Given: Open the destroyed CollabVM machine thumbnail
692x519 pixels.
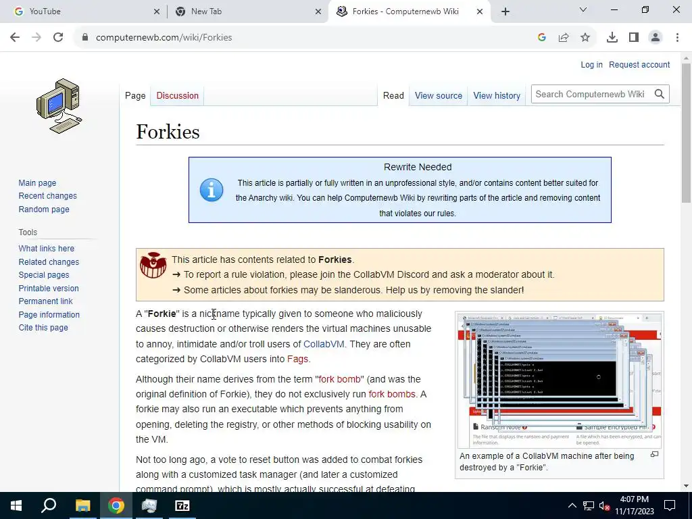Looking at the screenshot, I should pyautogui.click(x=559, y=380).
